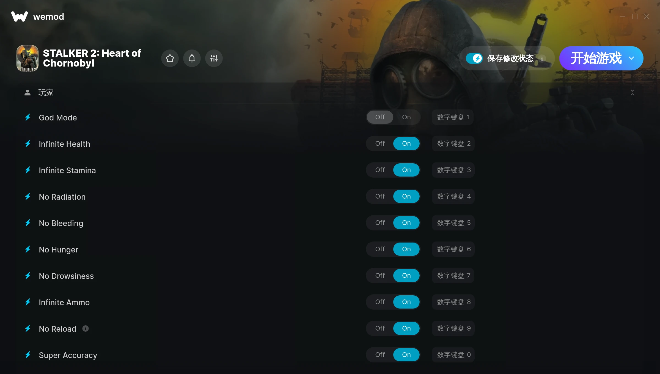Expand the 开始游戏 dropdown arrow
Image resolution: width=660 pixels, height=374 pixels.
coord(631,58)
